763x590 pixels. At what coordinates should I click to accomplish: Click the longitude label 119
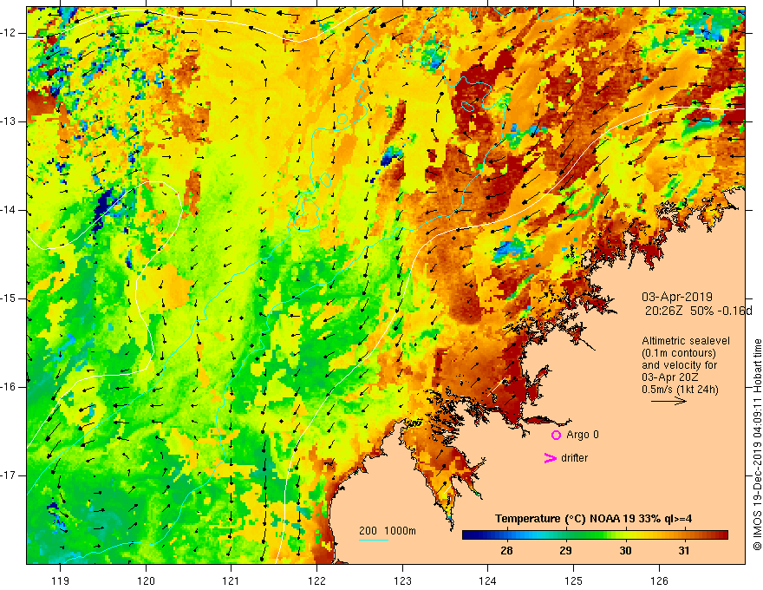[x=61, y=580]
